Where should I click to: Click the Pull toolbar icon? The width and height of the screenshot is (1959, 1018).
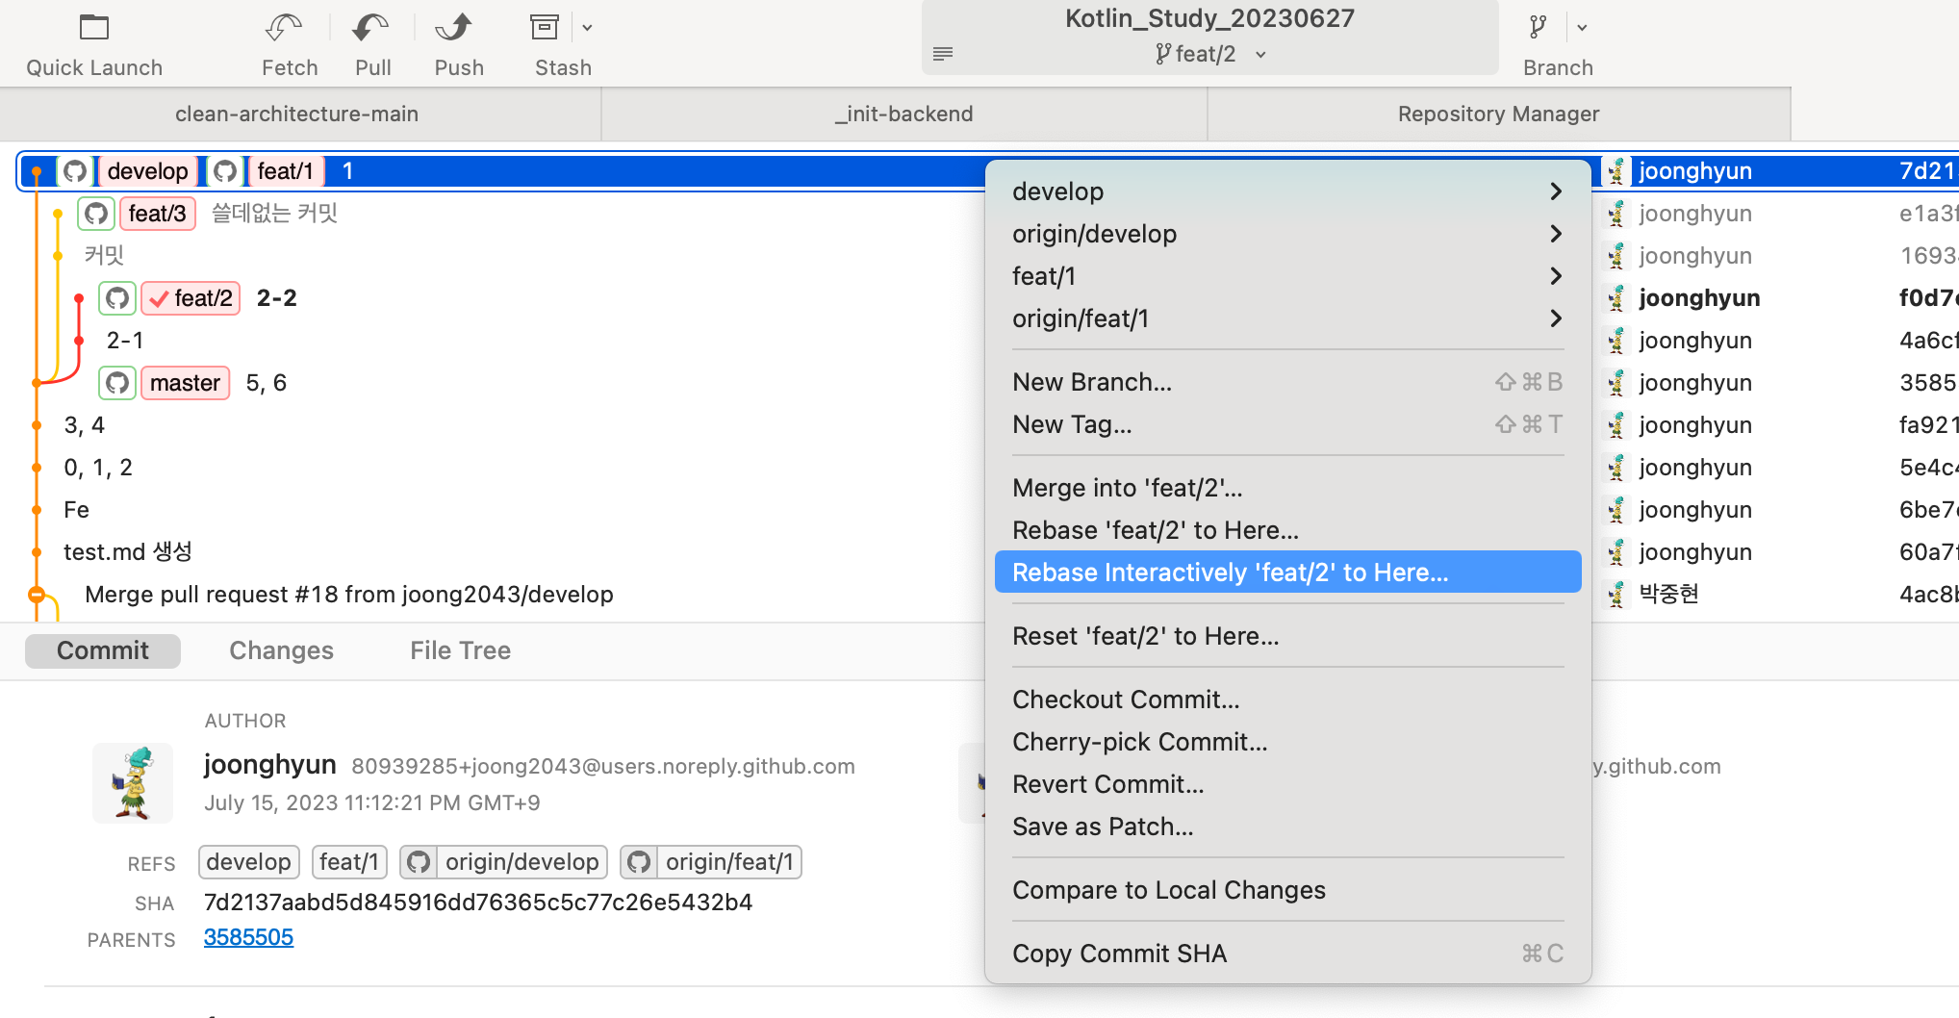(x=370, y=27)
